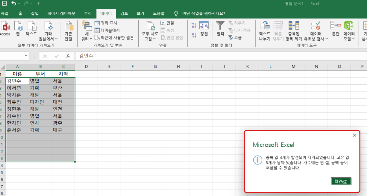This screenshot has height=196, width=367.
Task: Select cell containing 대구
Action: coord(63,130)
